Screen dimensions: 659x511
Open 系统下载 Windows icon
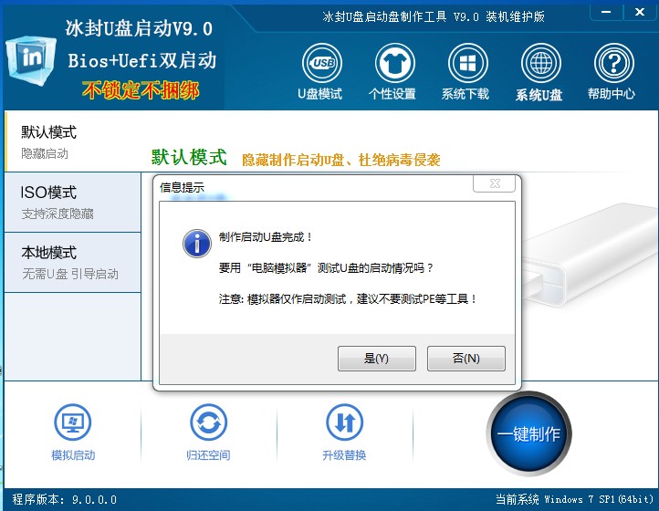click(467, 63)
